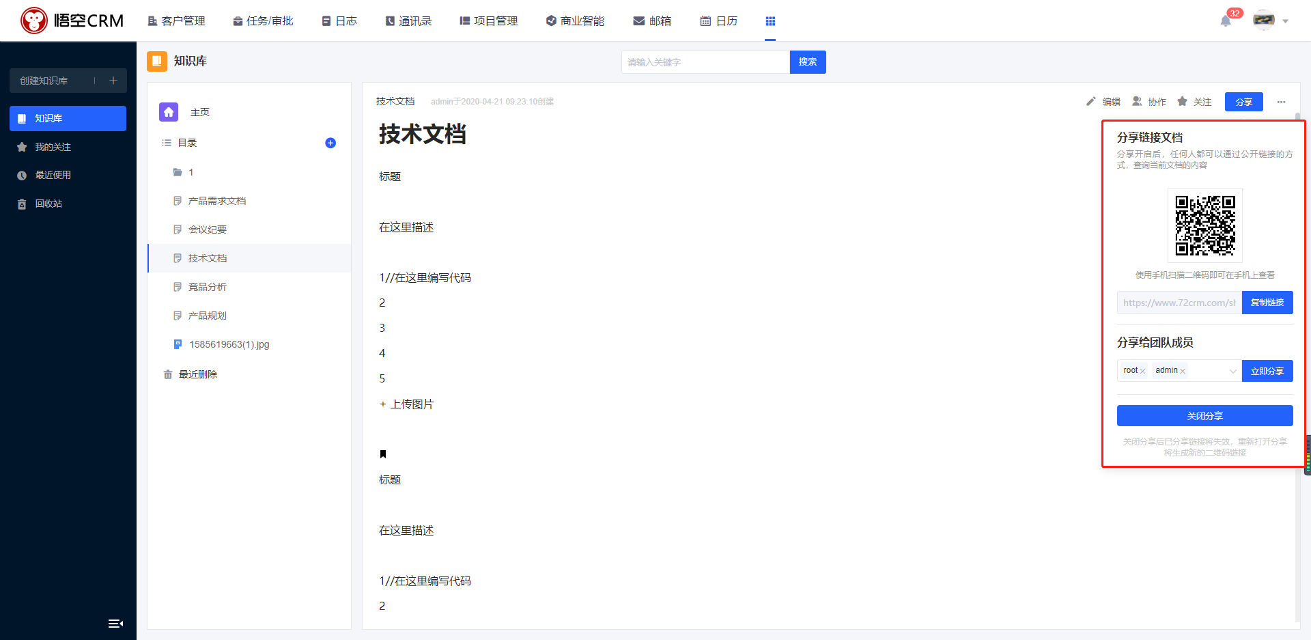Click the orange 知识库 header icon

tap(157, 61)
